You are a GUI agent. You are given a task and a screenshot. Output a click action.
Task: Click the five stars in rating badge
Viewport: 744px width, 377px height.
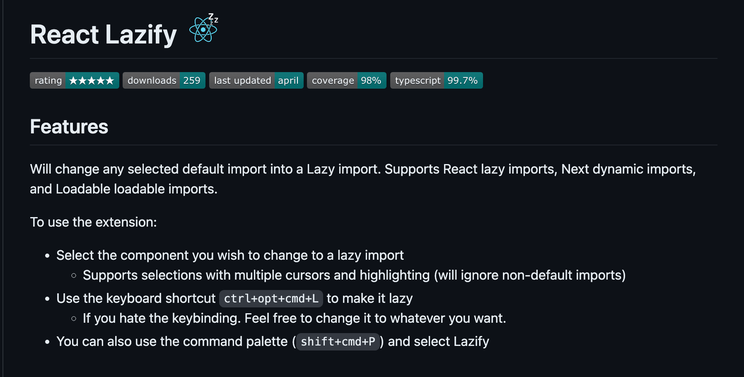click(x=92, y=80)
